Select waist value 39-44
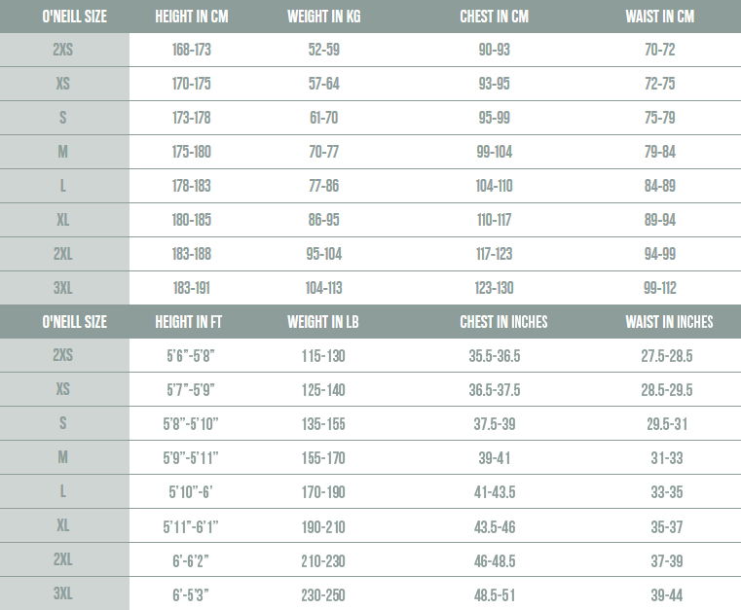741x610 pixels. pos(667,594)
